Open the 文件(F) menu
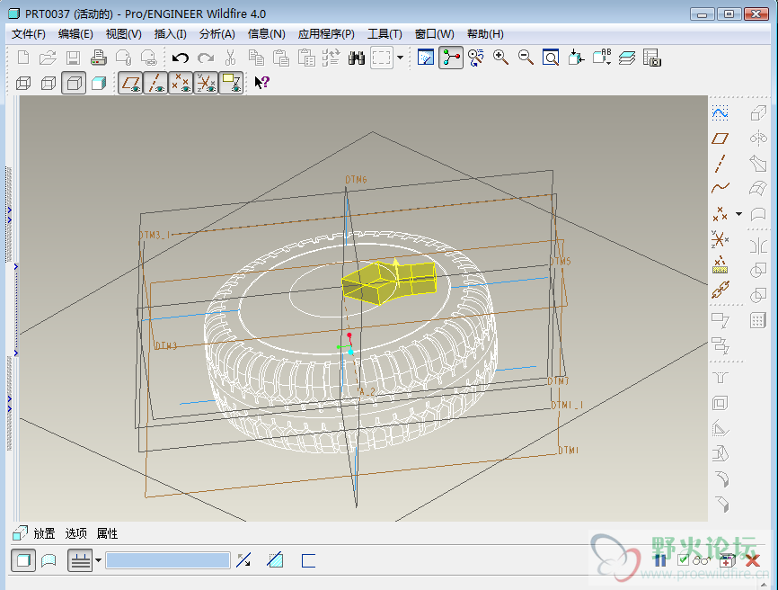The width and height of the screenshot is (778, 590). (28, 34)
